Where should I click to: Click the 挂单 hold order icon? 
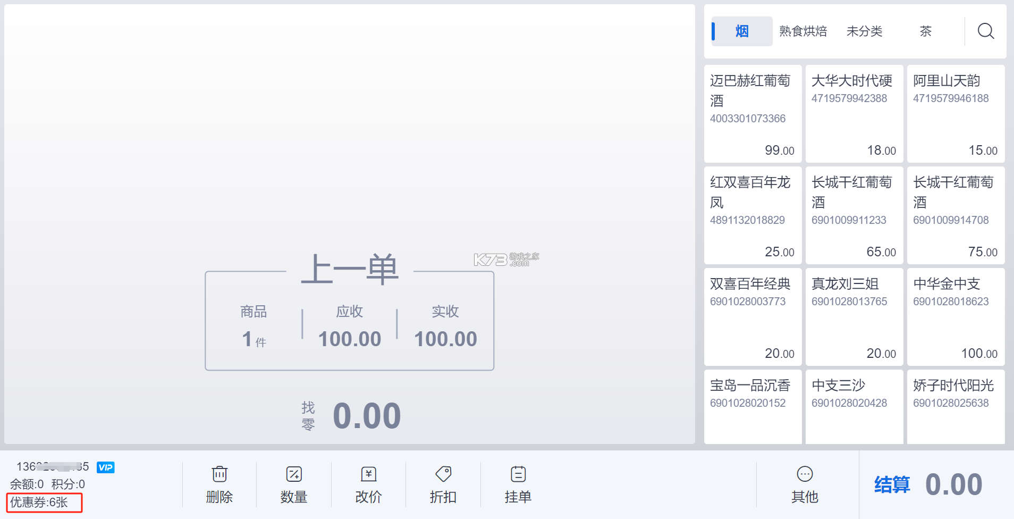click(518, 473)
